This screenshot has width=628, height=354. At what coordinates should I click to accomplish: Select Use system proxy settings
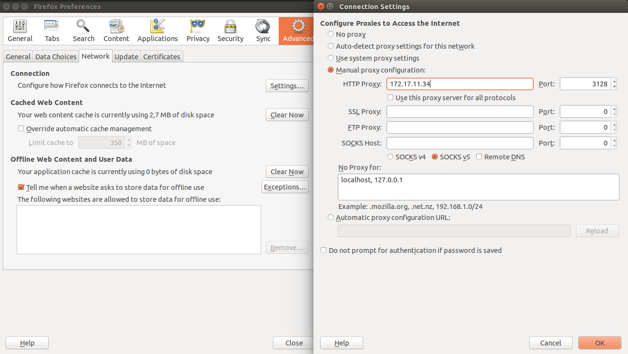tap(331, 58)
